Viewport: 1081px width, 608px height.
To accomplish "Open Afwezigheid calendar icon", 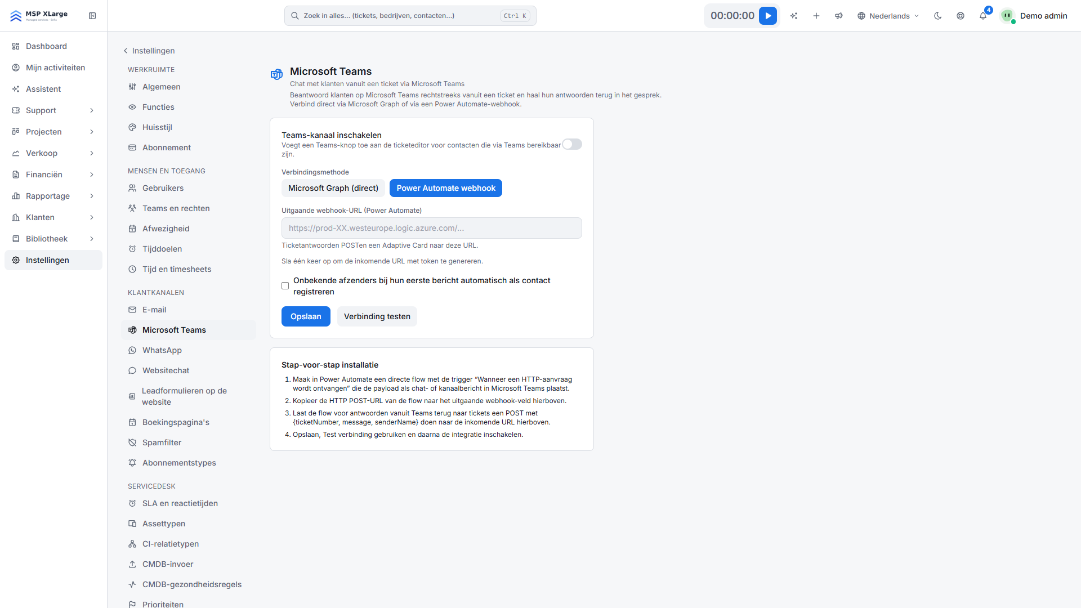I will 132,229.
